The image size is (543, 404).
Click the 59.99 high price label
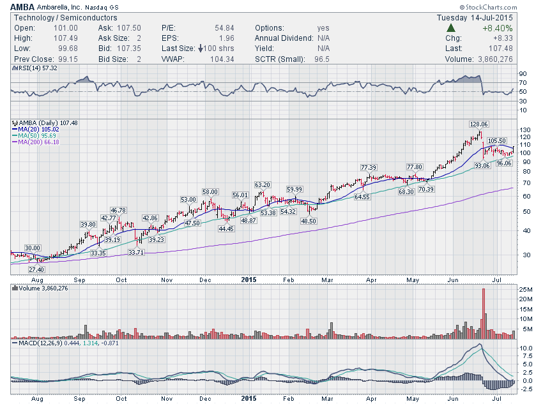click(294, 189)
